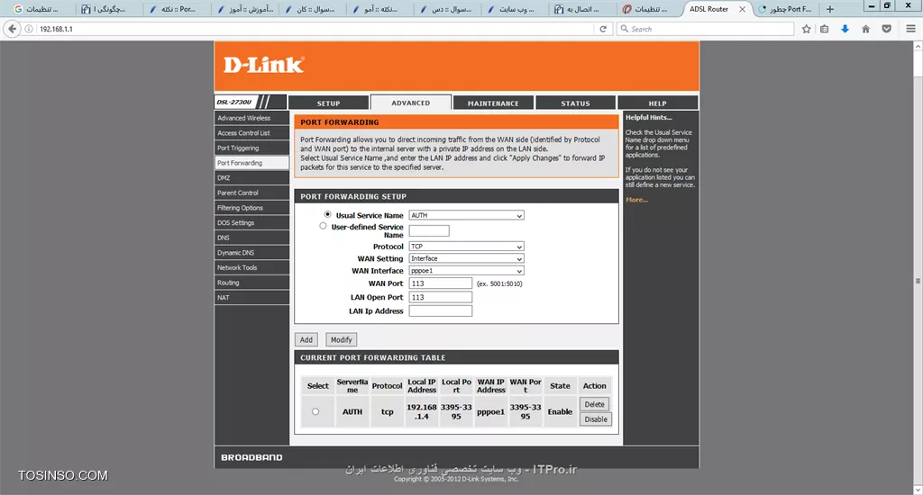Reload the router page
Screen dimensions: 923x495
click(603, 29)
